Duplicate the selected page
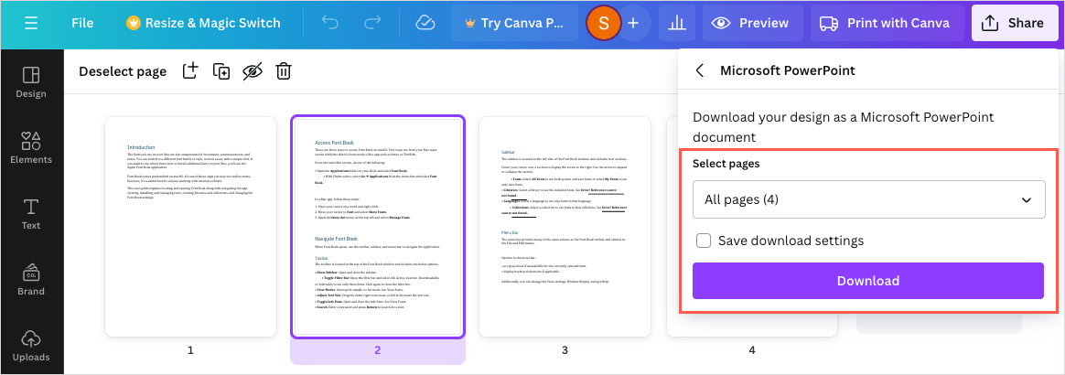Image resolution: width=1065 pixels, height=375 pixels. [x=221, y=70]
